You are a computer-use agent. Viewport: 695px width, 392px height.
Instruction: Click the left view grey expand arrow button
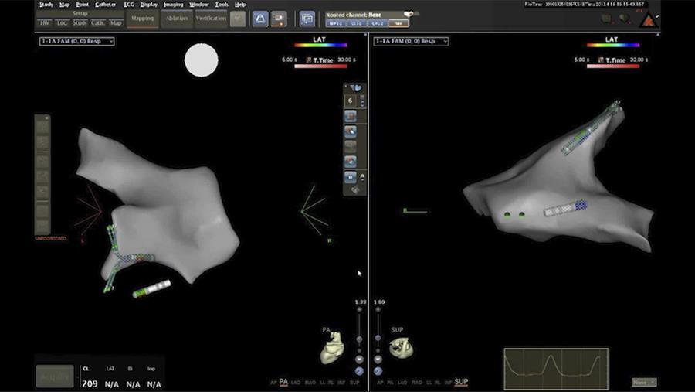click(x=359, y=359)
